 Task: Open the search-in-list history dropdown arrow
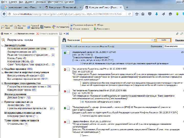point(155,40)
